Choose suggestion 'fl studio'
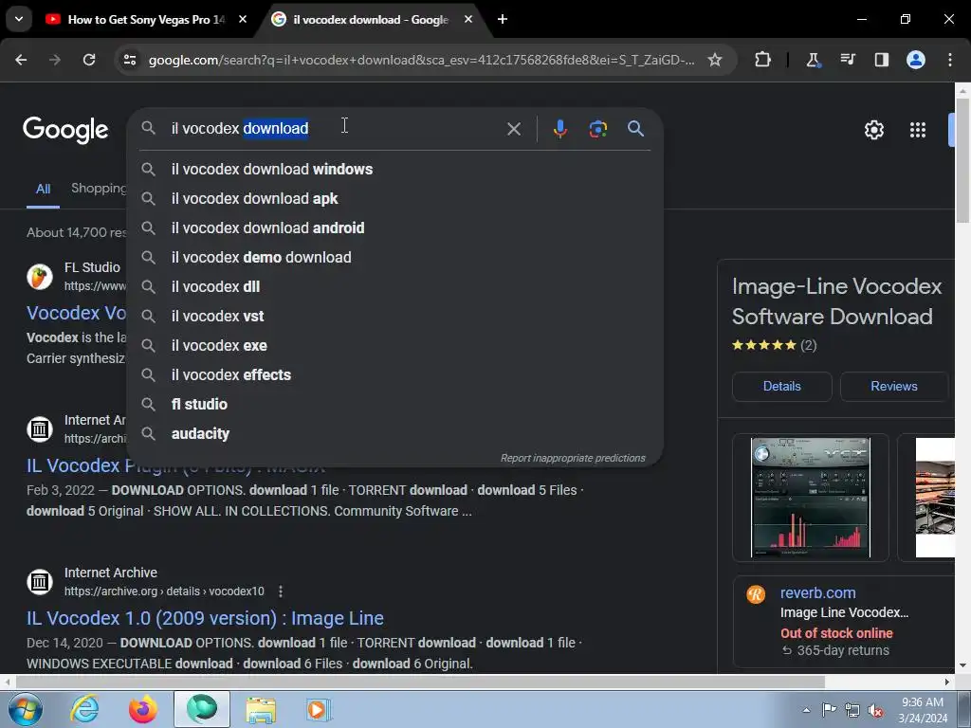Viewport: 971px width, 728px height. click(394, 404)
